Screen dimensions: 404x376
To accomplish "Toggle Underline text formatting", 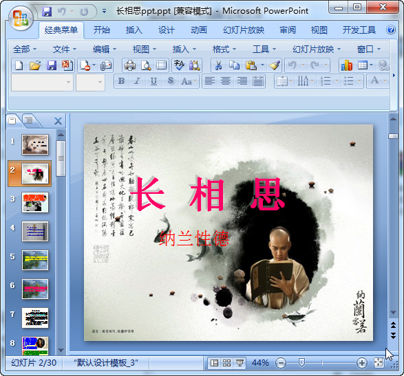I will [153, 81].
